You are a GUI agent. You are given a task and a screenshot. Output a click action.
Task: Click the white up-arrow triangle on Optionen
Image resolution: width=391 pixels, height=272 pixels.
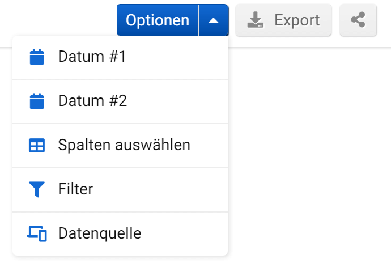coord(213,21)
